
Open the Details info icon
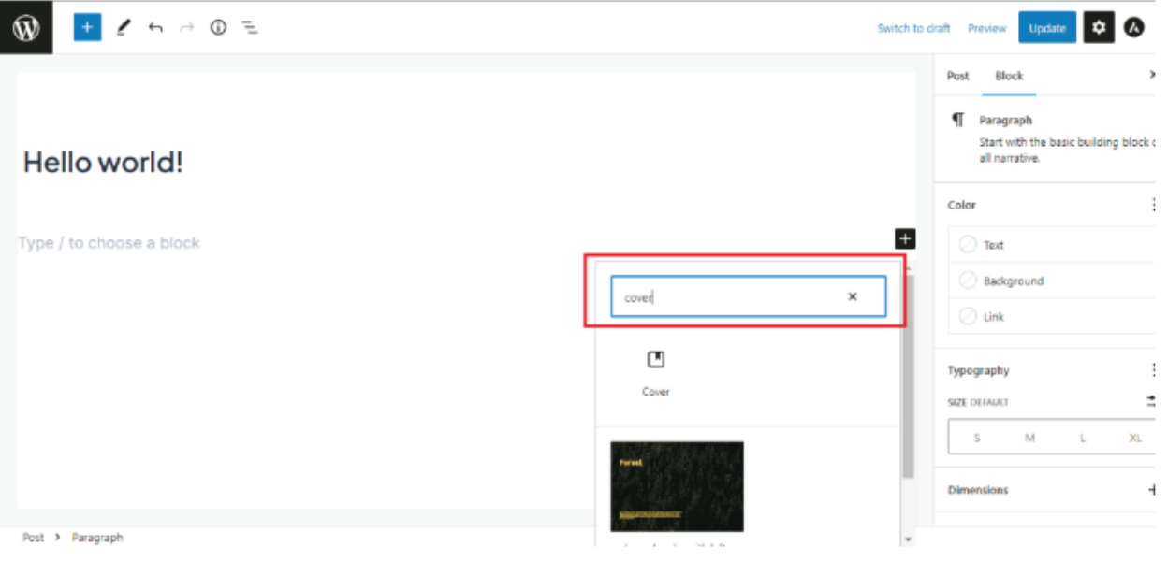click(218, 28)
